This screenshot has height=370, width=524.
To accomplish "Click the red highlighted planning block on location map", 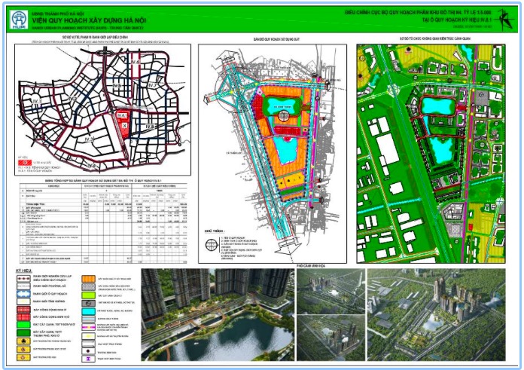I will (123, 123).
